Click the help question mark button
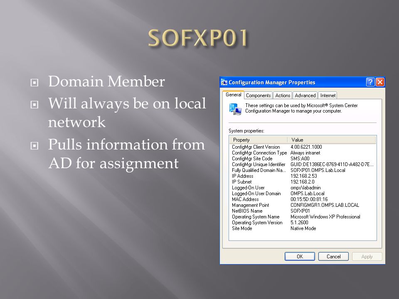 [370, 82]
